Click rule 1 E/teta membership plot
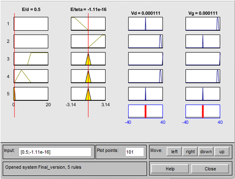Image resolution: width=235 pixels, height=179 pixels. click(x=88, y=24)
